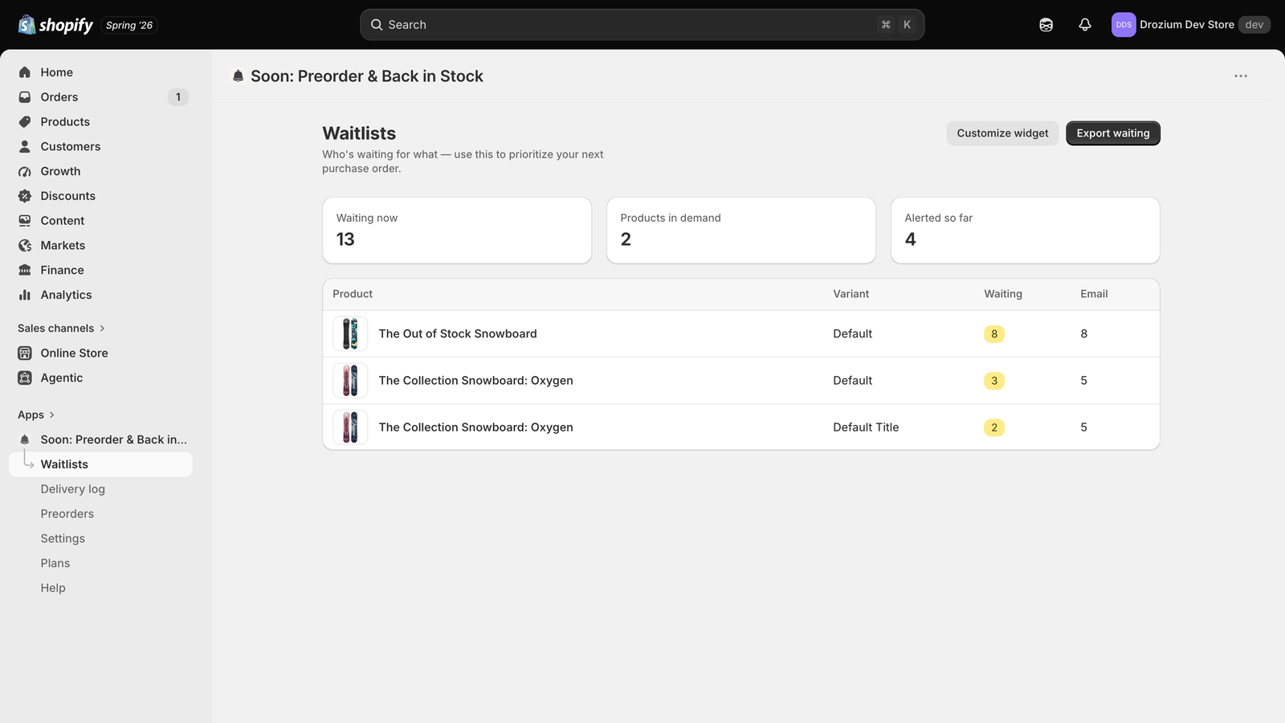1285x723 pixels.
Task: Go to Orders
Action: tap(100, 97)
